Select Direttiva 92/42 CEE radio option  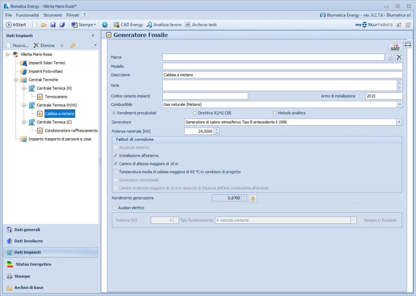click(x=195, y=113)
